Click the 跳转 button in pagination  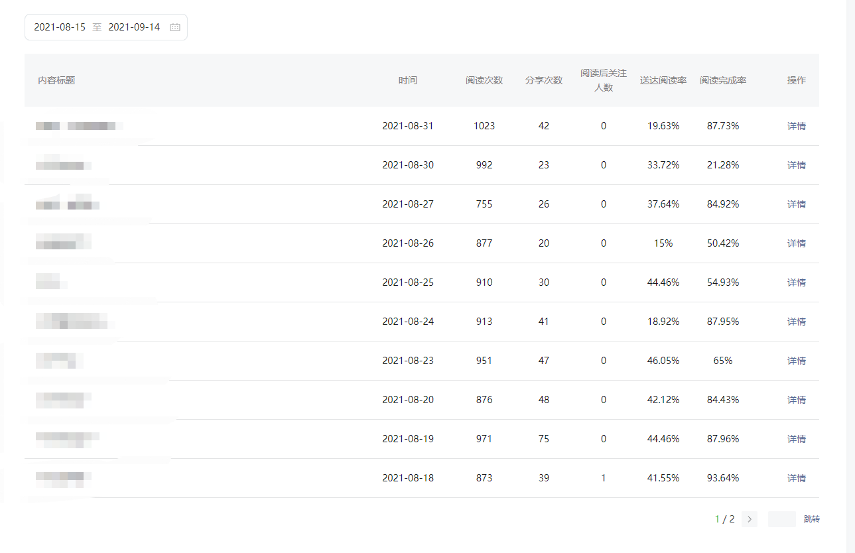(811, 519)
